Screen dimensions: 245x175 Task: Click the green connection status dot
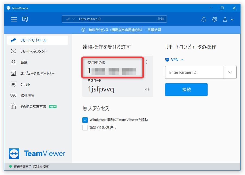pyautogui.click(x=11, y=166)
